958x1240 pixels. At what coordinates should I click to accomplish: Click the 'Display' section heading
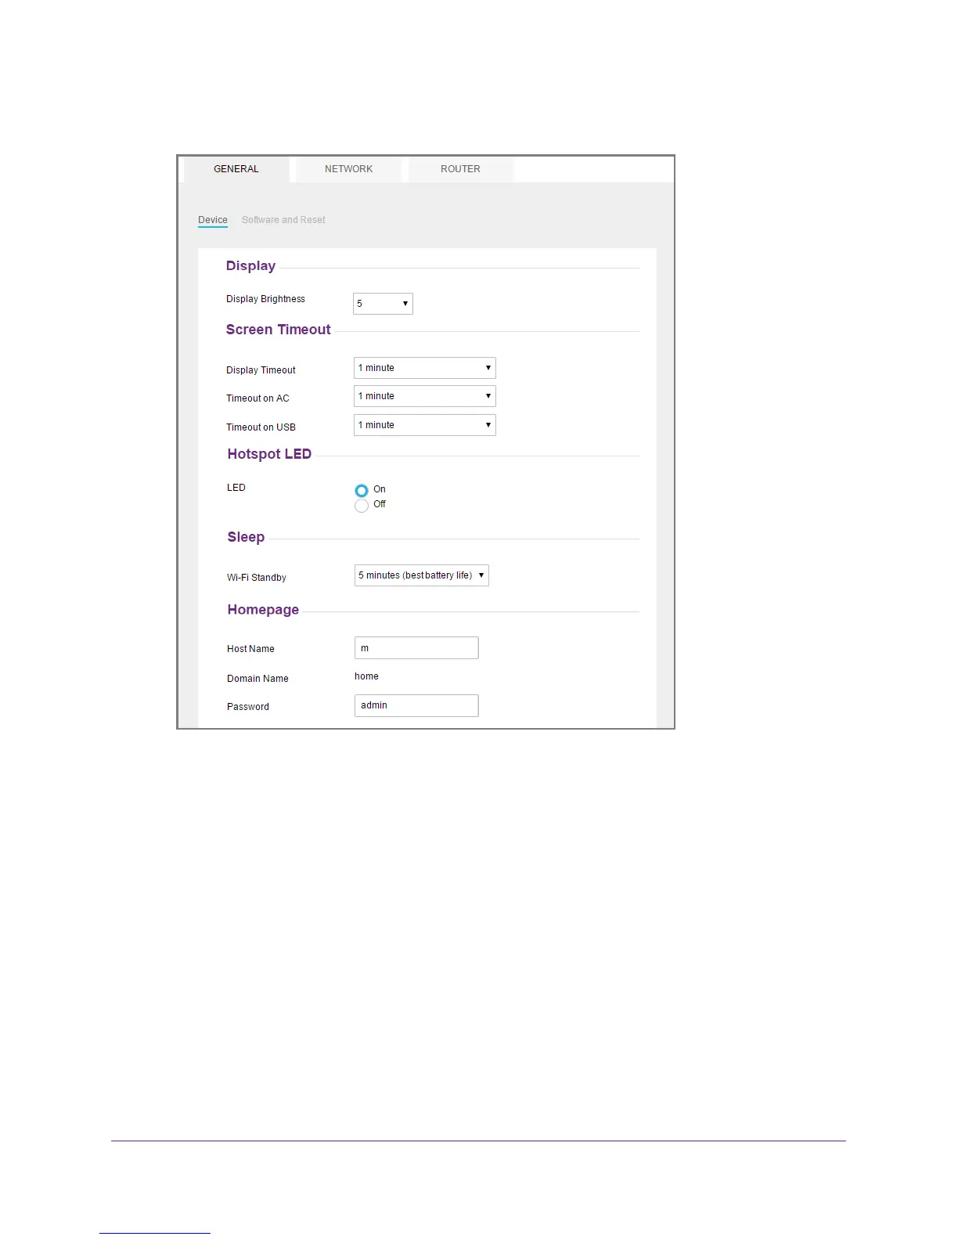click(x=250, y=266)
